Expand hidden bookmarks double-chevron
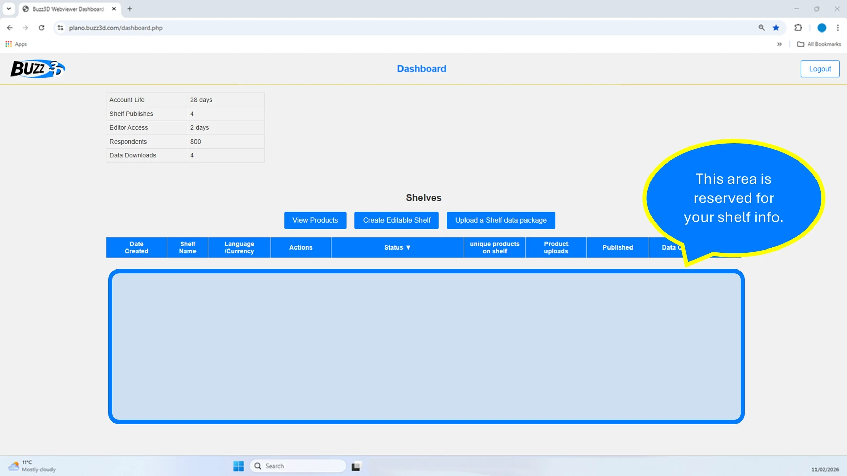 779,44
